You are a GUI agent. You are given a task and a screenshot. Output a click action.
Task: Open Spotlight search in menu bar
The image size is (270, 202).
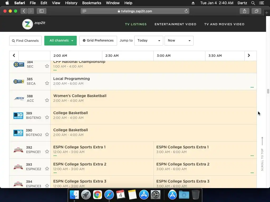point(253,3)
